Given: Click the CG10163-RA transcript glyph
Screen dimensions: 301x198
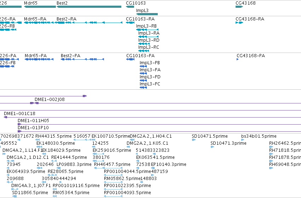Looking at the screenshot, I should click(x=130, y=23).
